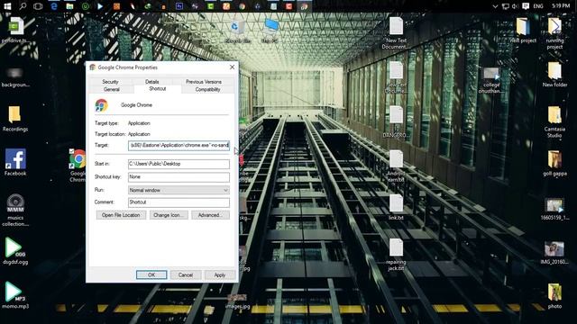Open the volume control in system tray
Image resolution: width=577 pixels, height=324 pixels.
515,6
